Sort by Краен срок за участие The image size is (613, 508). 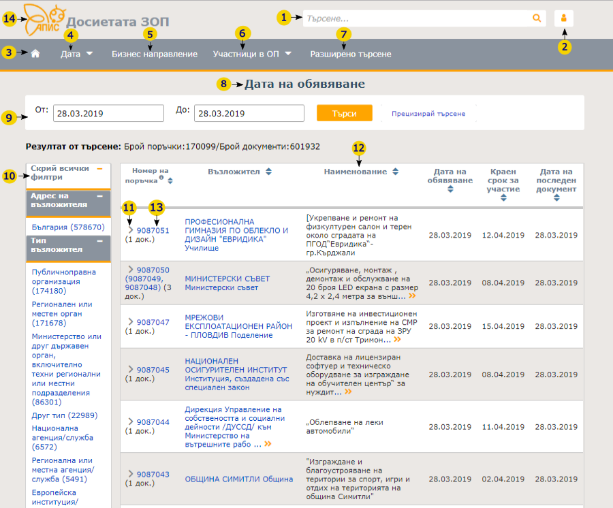point(503,199)
